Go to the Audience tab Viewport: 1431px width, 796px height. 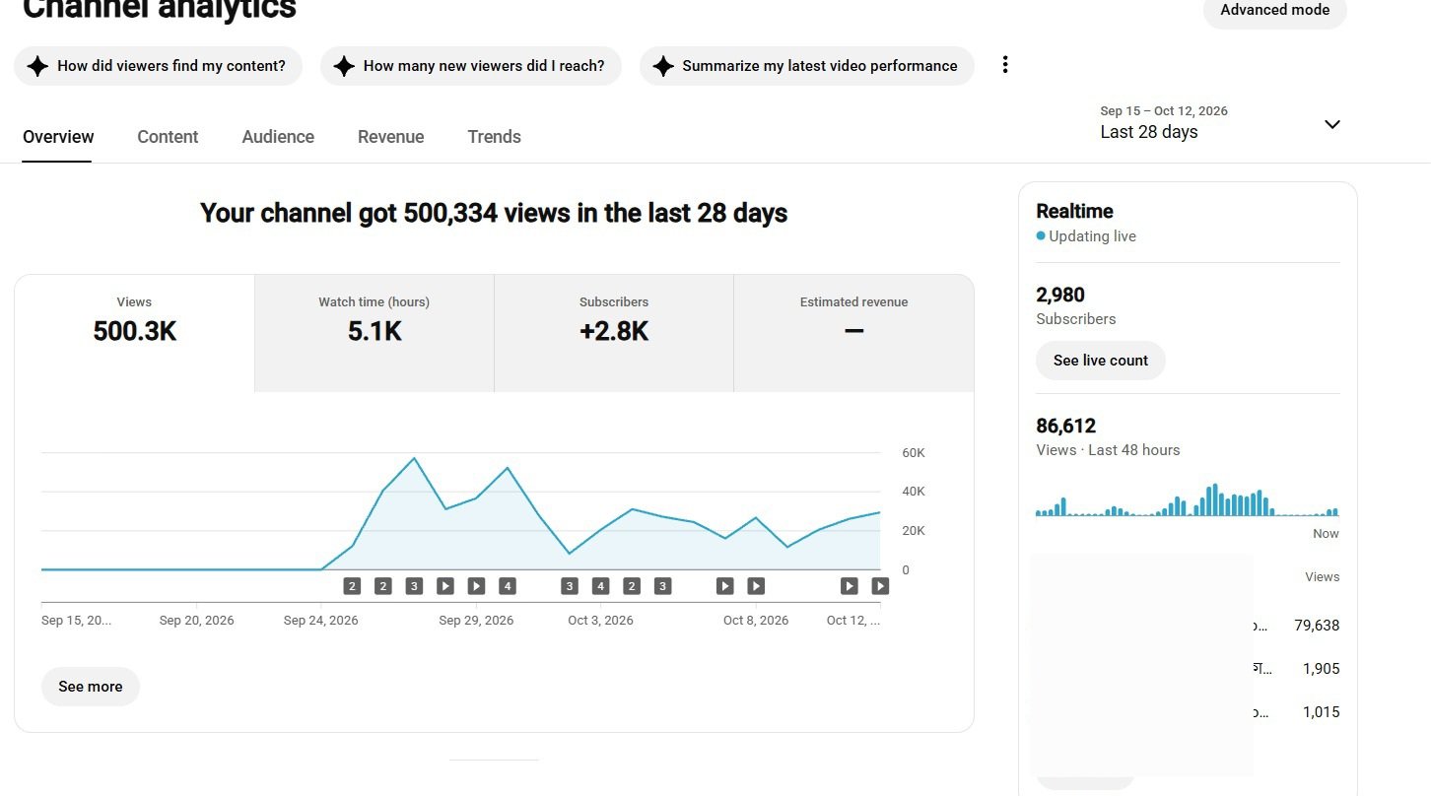278,137
